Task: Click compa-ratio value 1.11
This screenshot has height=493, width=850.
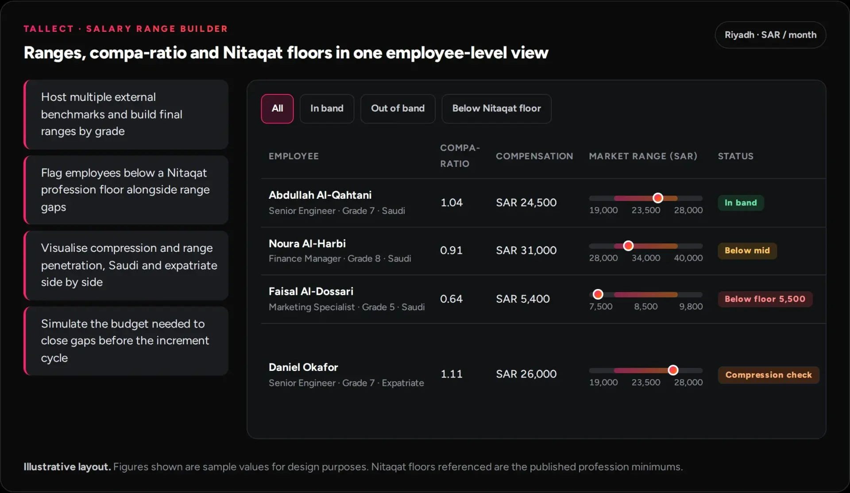Action: (x=452, y=374)
